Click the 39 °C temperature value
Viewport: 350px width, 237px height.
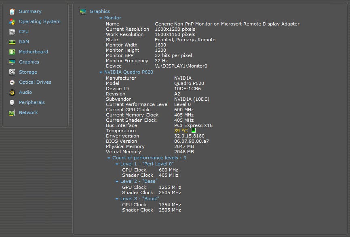(x=181, y=131)
